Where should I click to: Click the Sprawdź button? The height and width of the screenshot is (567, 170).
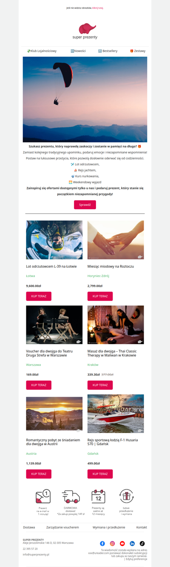85,205
